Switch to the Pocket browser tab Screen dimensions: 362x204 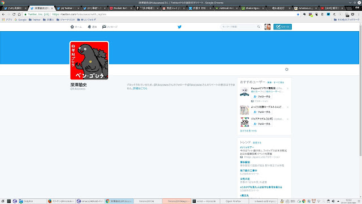(x=120, y=8)
